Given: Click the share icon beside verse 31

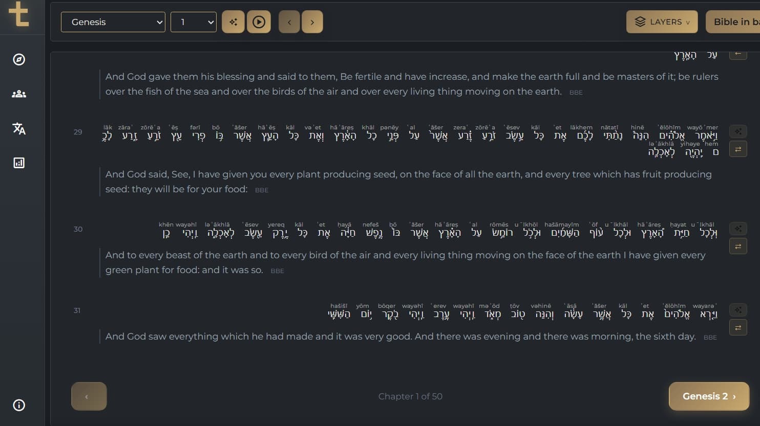Looking at the screenshot, I should point(738,310).
